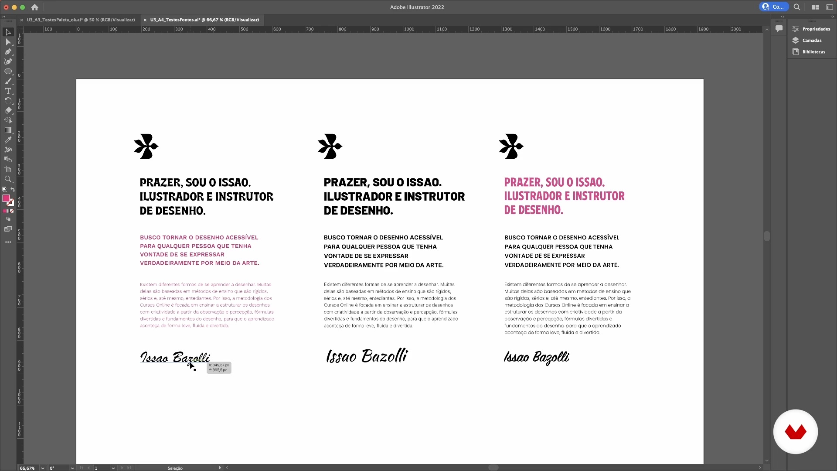
Task: Select the Rotate tool
Action: click(8, 100)
